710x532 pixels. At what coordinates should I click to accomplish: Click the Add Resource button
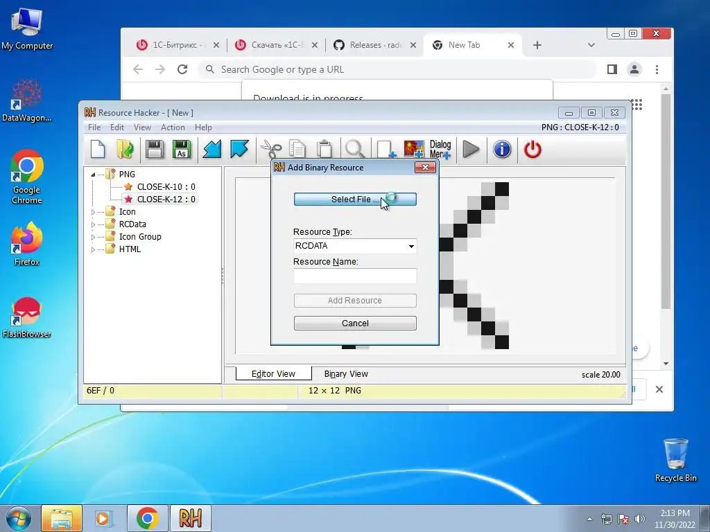[355, 301]
